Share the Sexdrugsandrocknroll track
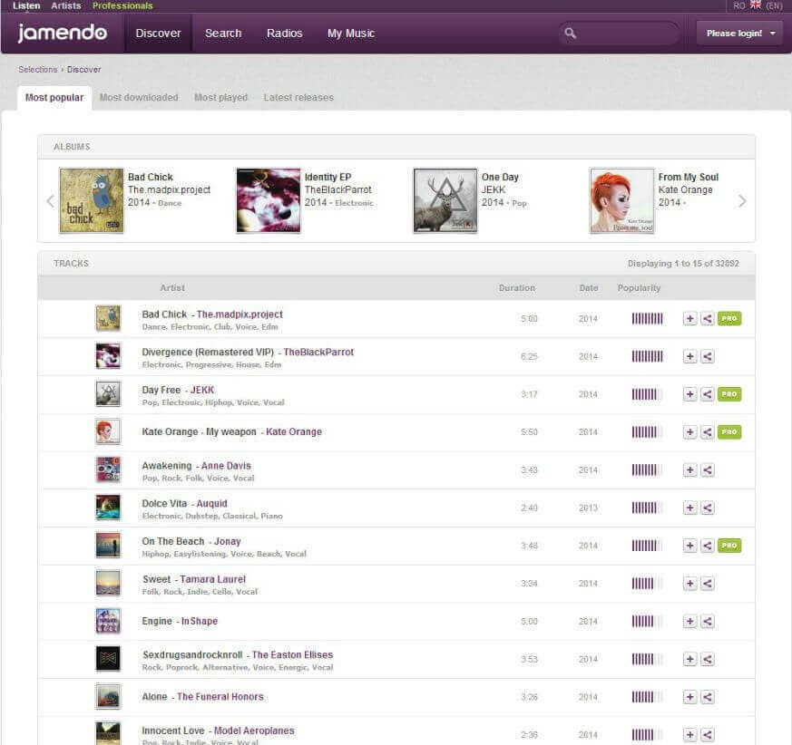This screenshot has width=792, height=745. (707, 659)
